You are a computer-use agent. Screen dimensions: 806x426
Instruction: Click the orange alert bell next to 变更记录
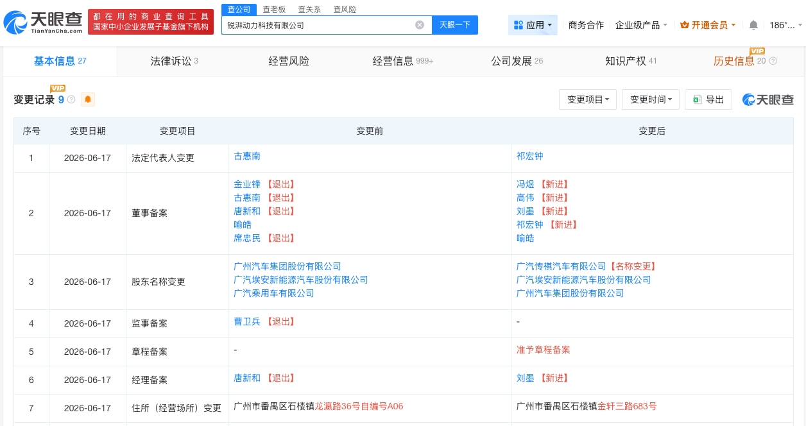[x=88, y=99]
